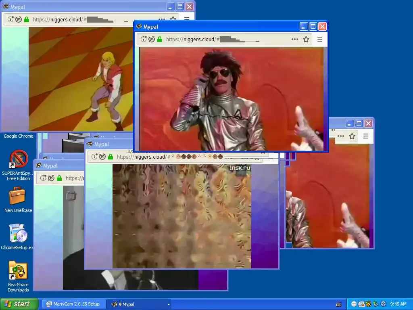Open hamburger menu in silver-suit video window
This screenshot has width=413, height=310.
click(320, 39)
